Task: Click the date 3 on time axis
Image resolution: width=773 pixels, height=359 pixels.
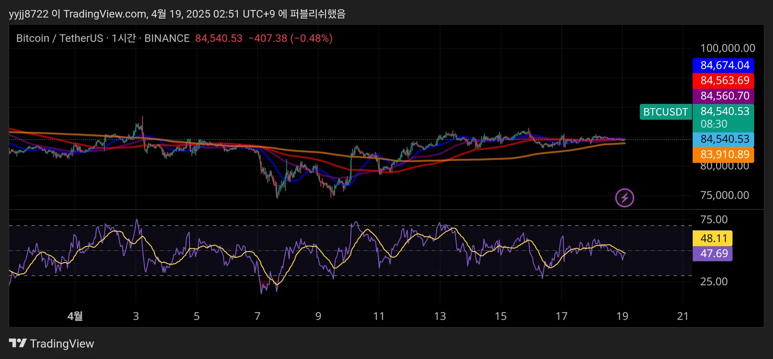Action: tap(136, 316)
